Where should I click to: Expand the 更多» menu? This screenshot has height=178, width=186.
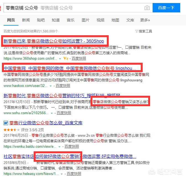[145, 20]
